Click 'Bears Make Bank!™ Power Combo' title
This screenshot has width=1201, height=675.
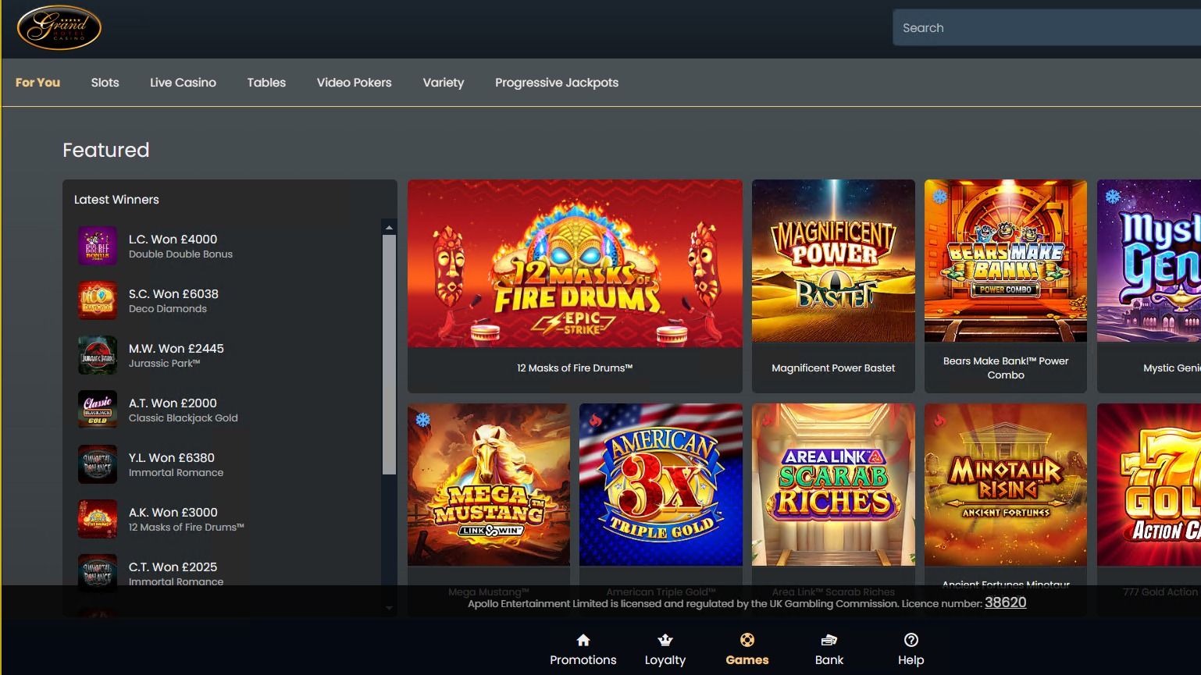1006,368
